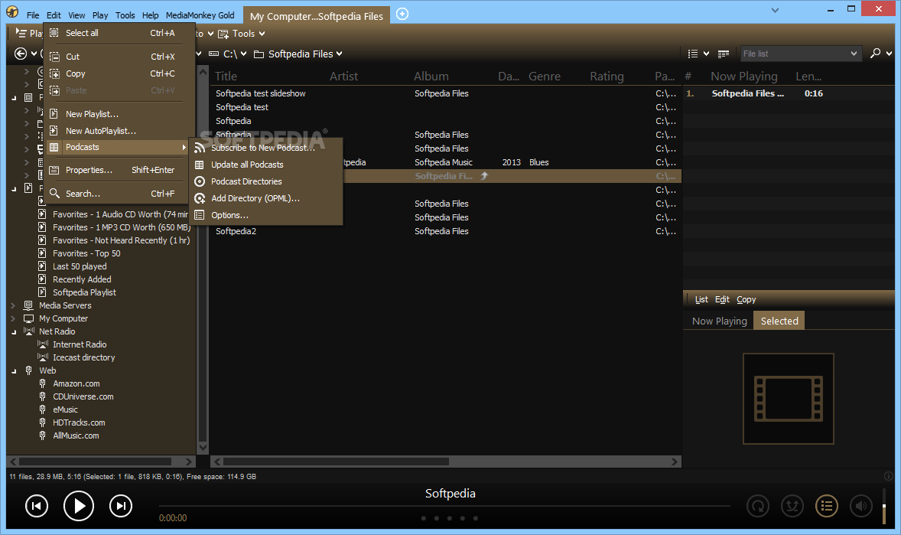Switch to the Now Playing preview tab

point(720,321)
